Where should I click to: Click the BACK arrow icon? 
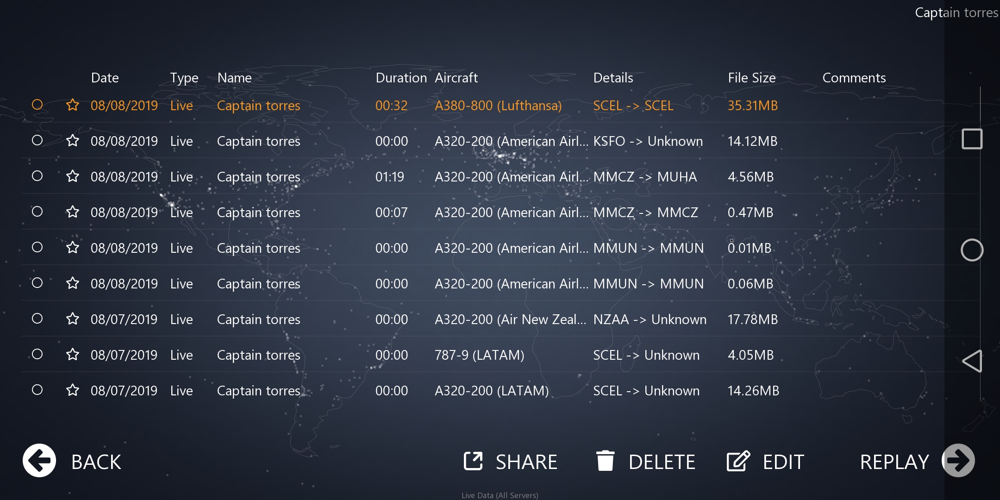[x=39, y=461]
